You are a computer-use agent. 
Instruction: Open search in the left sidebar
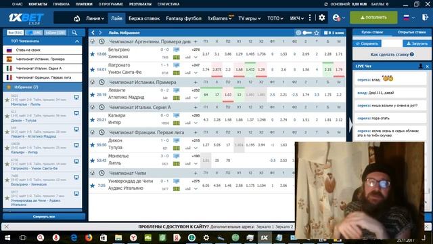(74, 33)
